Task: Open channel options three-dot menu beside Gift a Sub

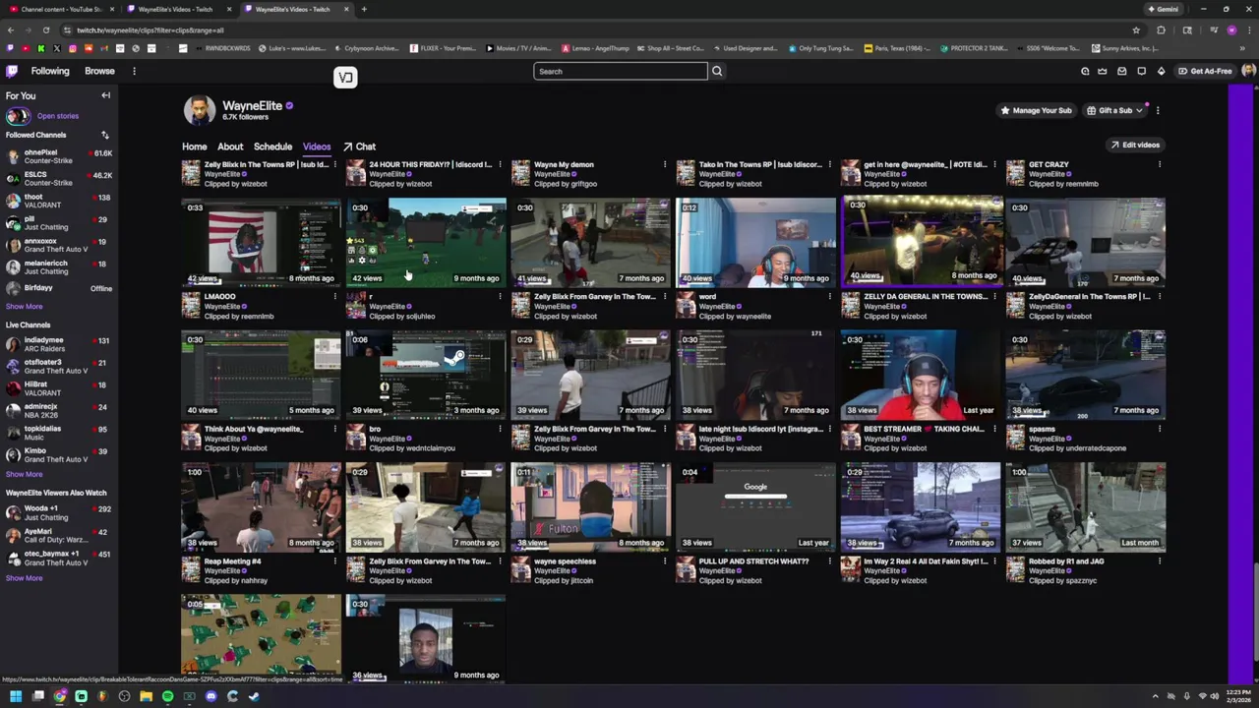Action: click(1158, 110)
